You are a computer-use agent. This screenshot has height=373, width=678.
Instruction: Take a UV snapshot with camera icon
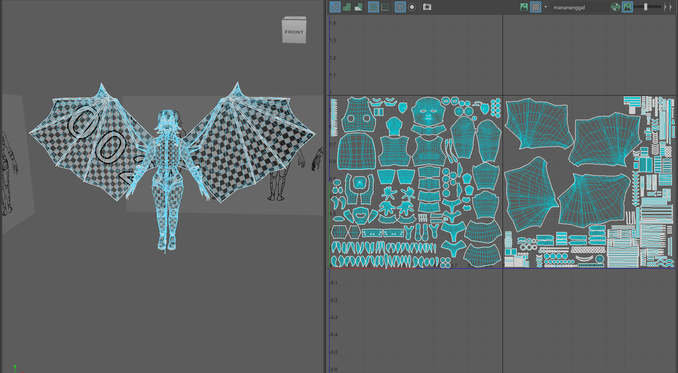[x=427, y=7]
